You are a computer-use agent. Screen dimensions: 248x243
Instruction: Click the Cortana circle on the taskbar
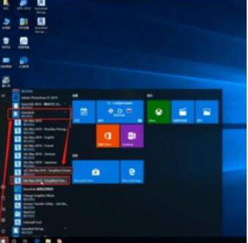(x=14, y=241)
